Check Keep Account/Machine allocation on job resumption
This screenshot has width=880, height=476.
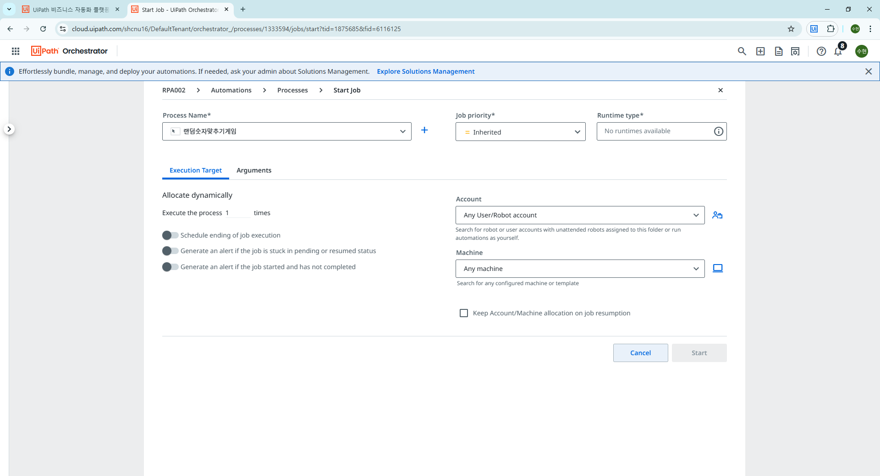(x=464, y=313)
